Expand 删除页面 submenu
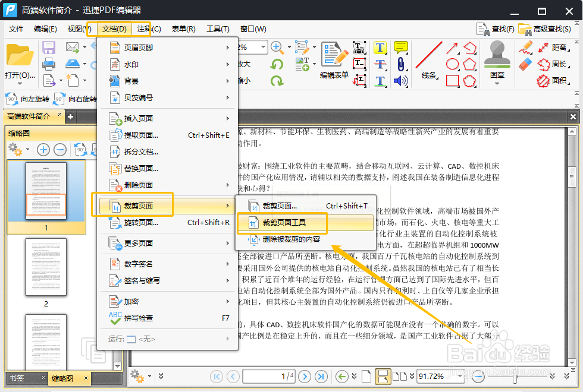The height and width of the screenshot is (392, 583). pos(169,185)
